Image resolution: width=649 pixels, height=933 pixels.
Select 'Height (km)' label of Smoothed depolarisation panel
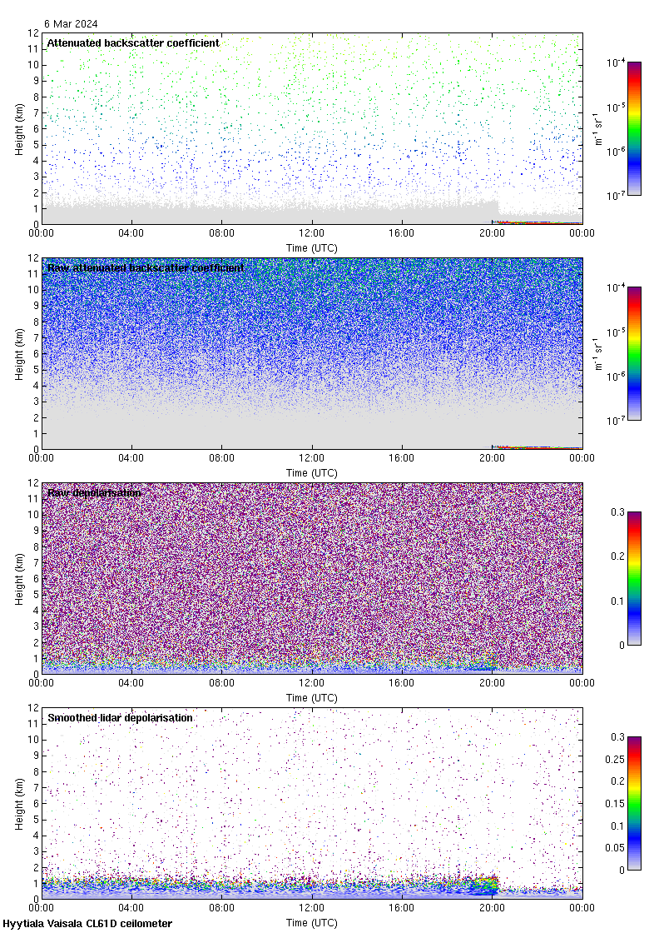click(x=19, y=803)
